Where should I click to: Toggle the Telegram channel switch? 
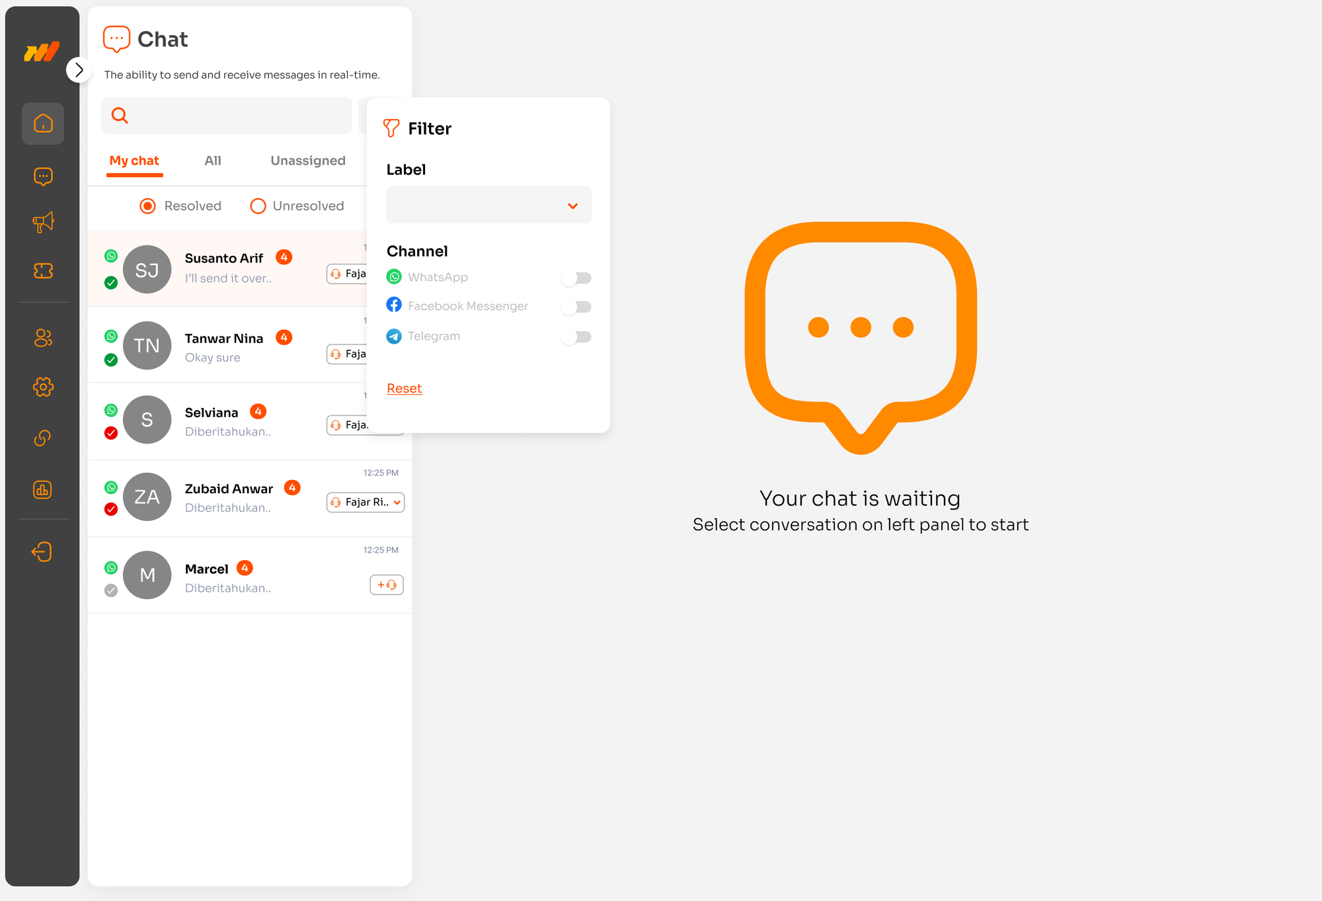576,336
